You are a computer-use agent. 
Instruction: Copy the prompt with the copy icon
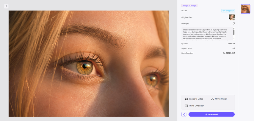tap(233, 24)
